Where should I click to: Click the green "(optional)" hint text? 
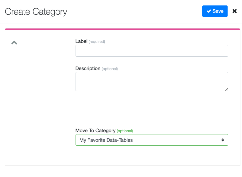click(125, 131)
